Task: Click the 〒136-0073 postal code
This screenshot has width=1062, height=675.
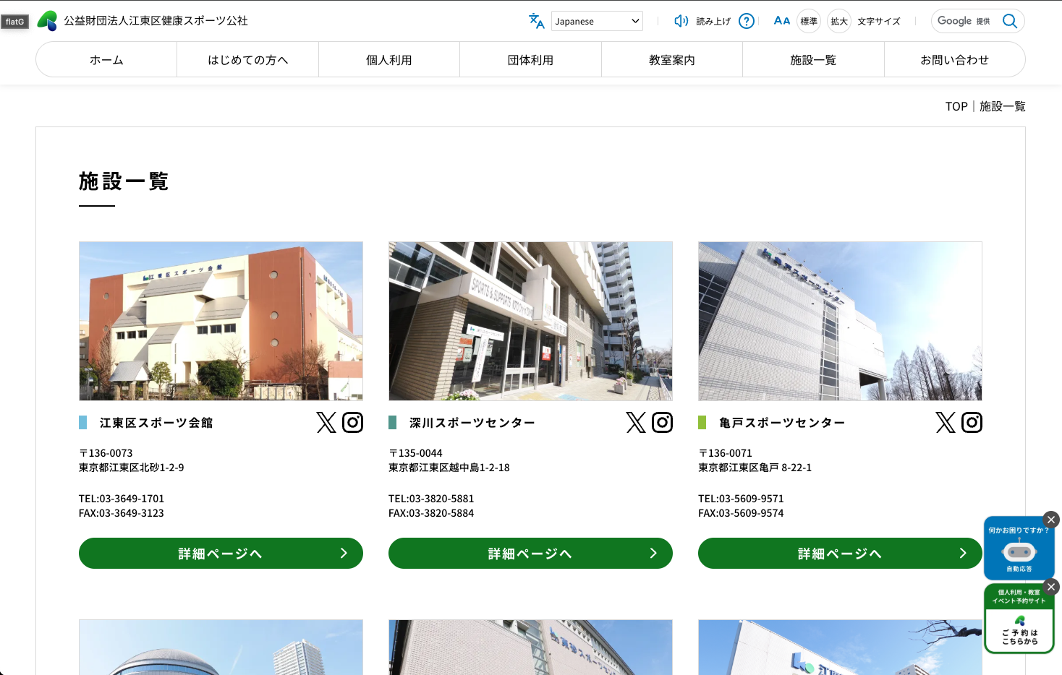Action: tap(106, 453)
